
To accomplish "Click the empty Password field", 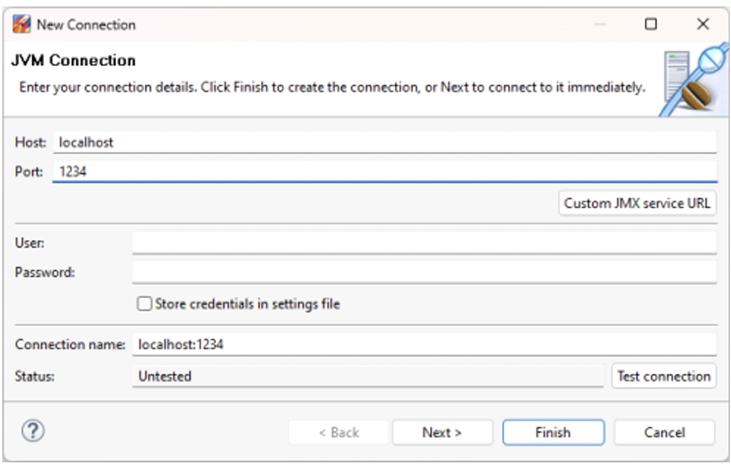I will click(425, 272).
